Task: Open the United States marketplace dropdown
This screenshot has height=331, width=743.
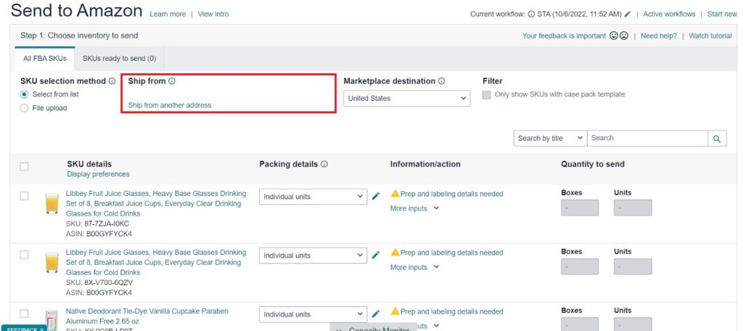Action: tap(406, 98)
